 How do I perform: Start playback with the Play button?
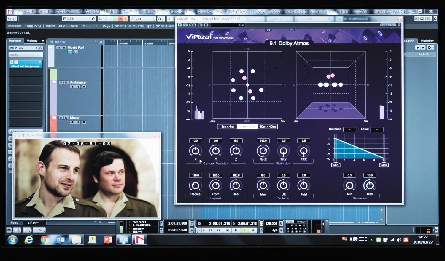244,230
